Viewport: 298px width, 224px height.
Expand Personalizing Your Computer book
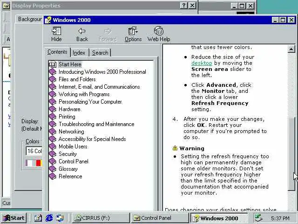(x=90, y=102)
